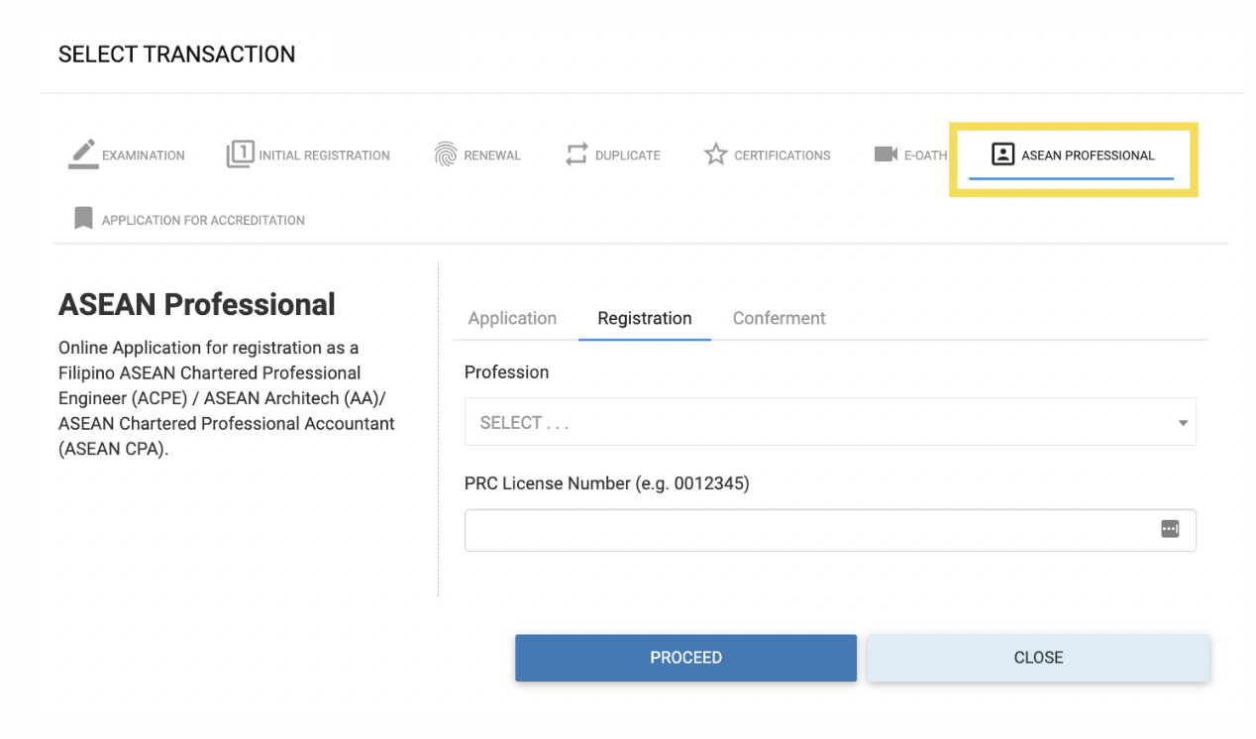Select the Registration tab

(644, 318)
